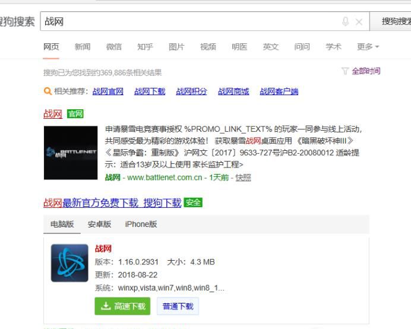This screenshot has height=329, width=411.
Task: Open the 全部时间 time filter
Action: [x=366, y=71]
